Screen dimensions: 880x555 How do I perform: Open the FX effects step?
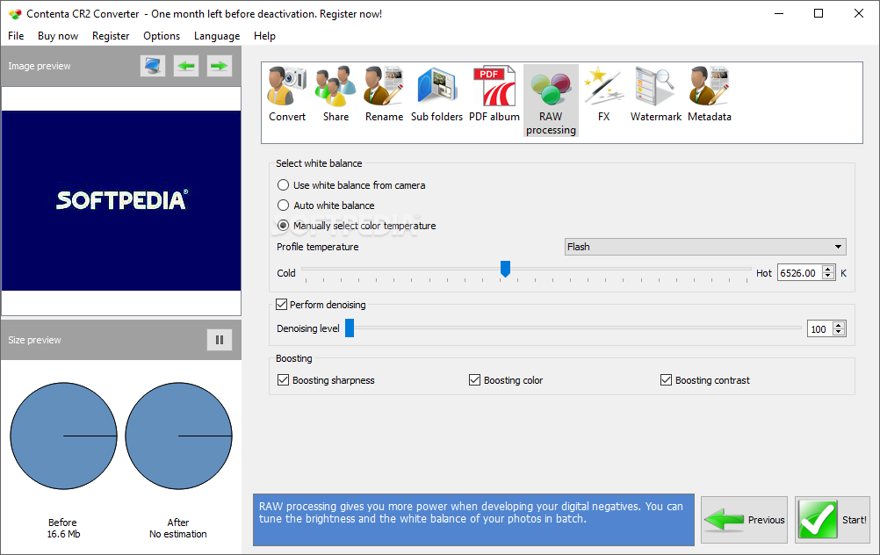(x=604, y=94)
